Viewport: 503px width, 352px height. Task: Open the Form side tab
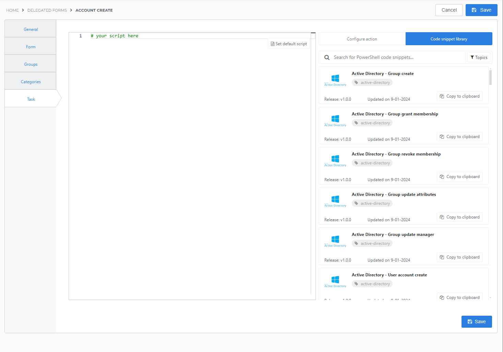coord(31,46)
